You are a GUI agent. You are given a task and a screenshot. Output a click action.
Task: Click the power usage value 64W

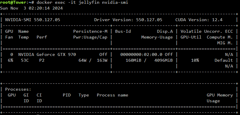click(x=82, y=60)
